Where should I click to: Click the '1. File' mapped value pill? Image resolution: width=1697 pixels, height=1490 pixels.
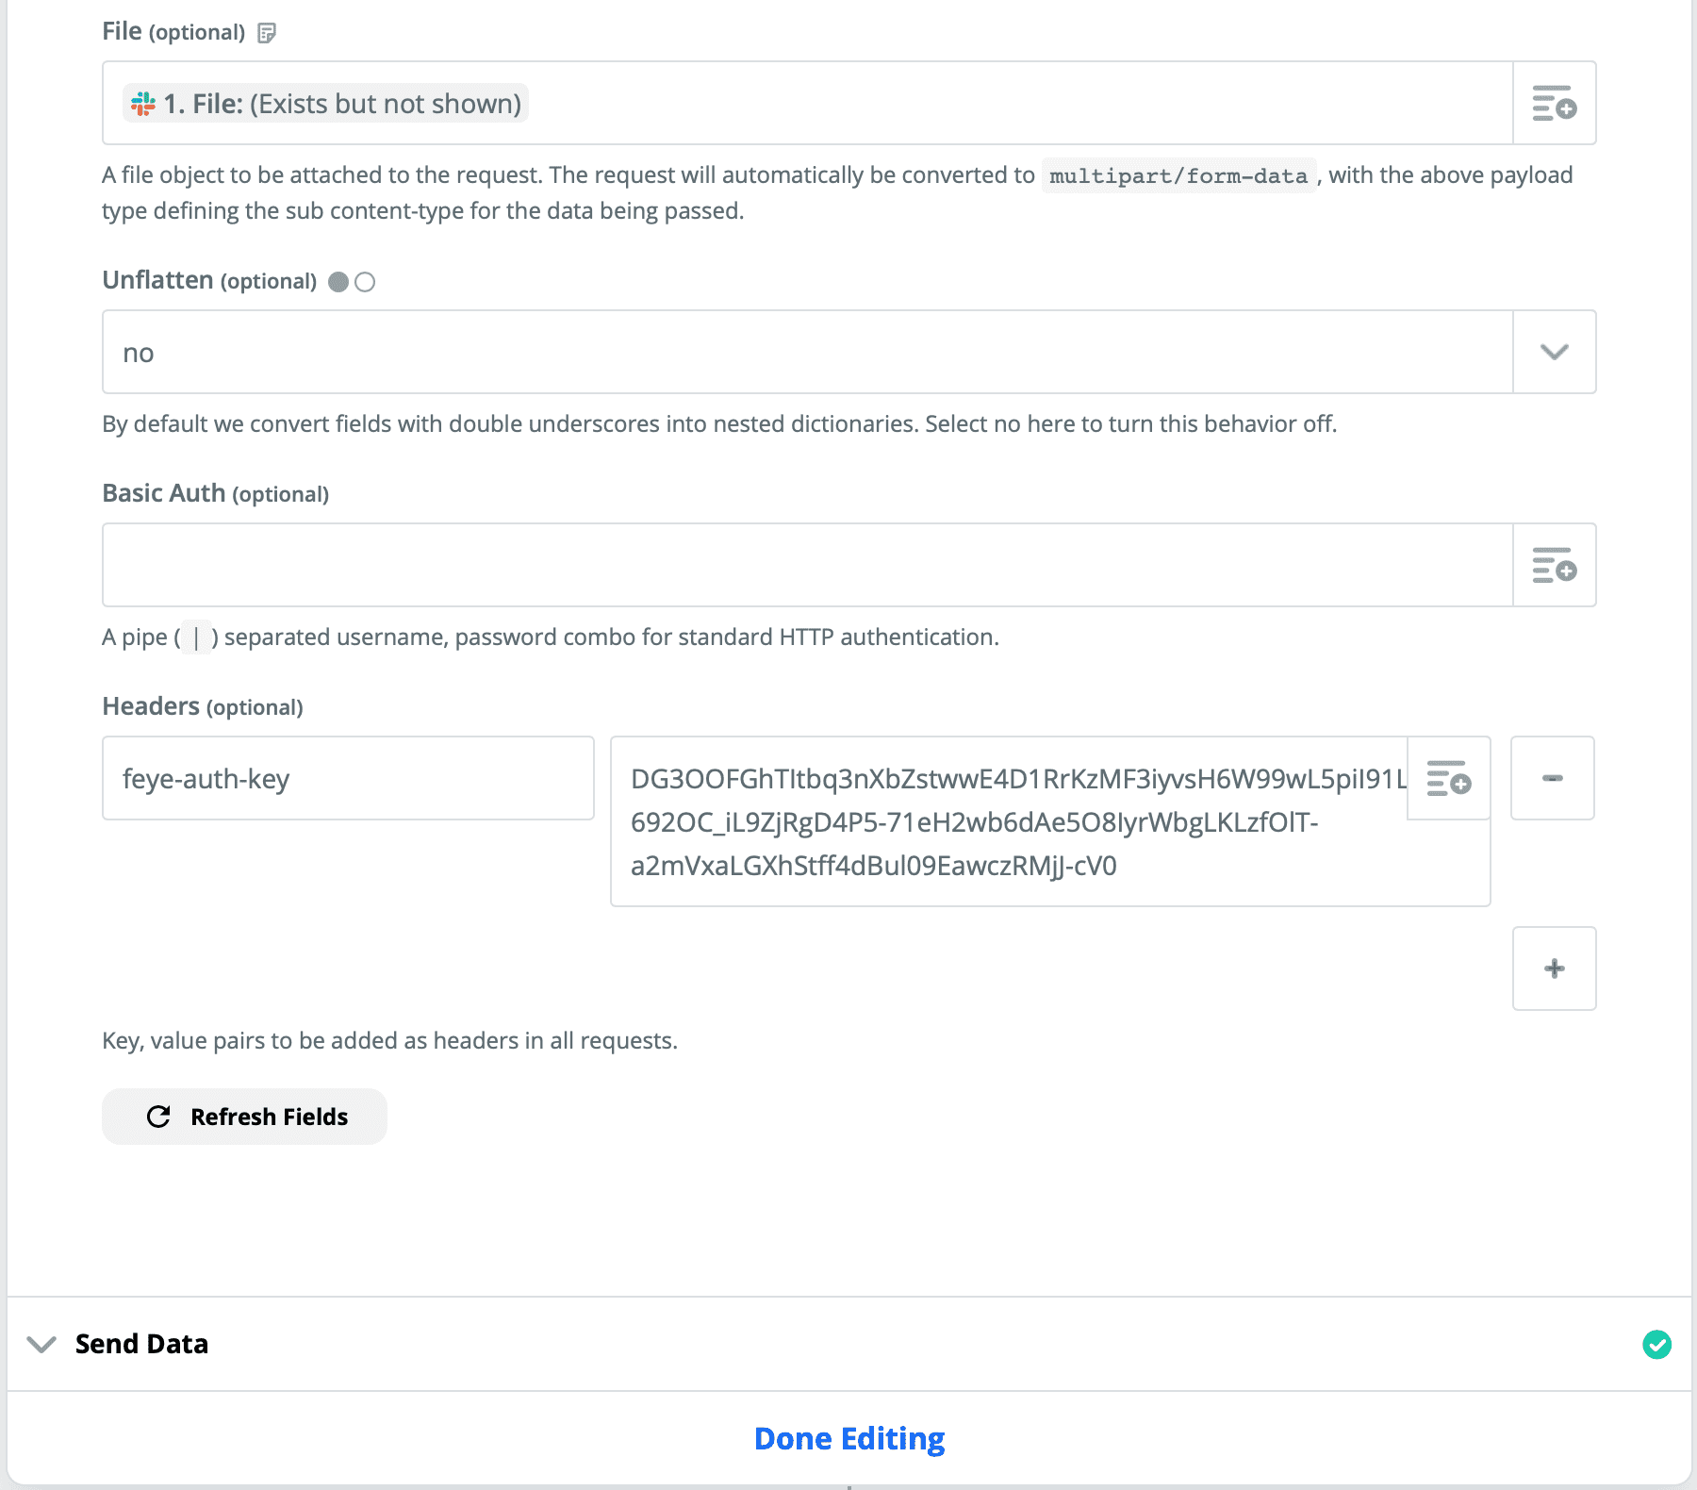(x=324, y=103)
